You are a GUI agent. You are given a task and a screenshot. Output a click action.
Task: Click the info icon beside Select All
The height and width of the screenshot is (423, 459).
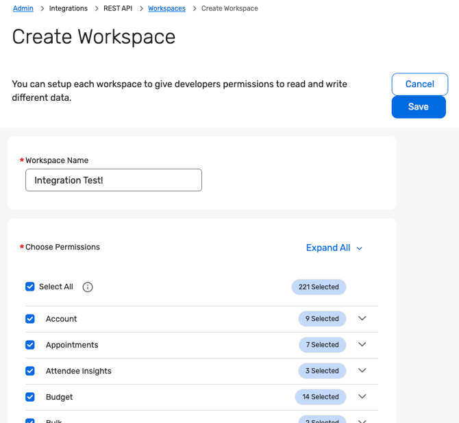pyautogui.click(x=88, y=287)
